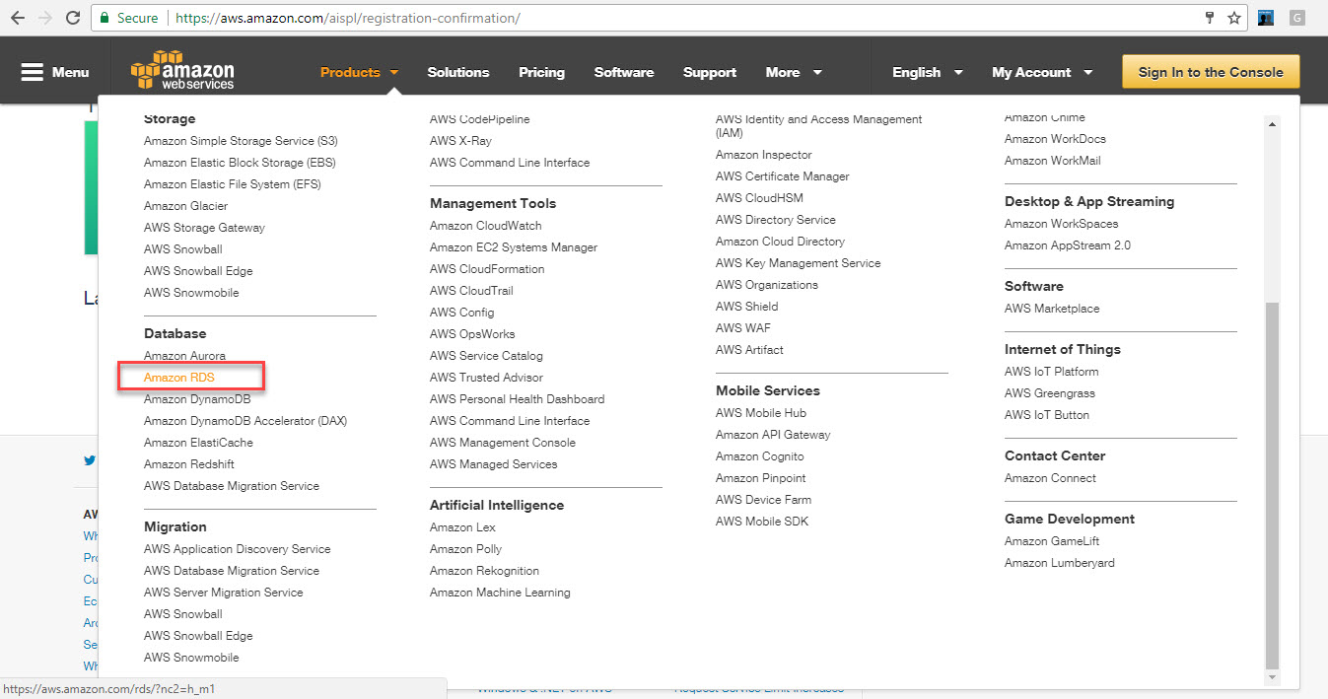Open Support in the top navigation
Image resolution: width=1328 pixels, height=699 pixels.
[710, 72]
